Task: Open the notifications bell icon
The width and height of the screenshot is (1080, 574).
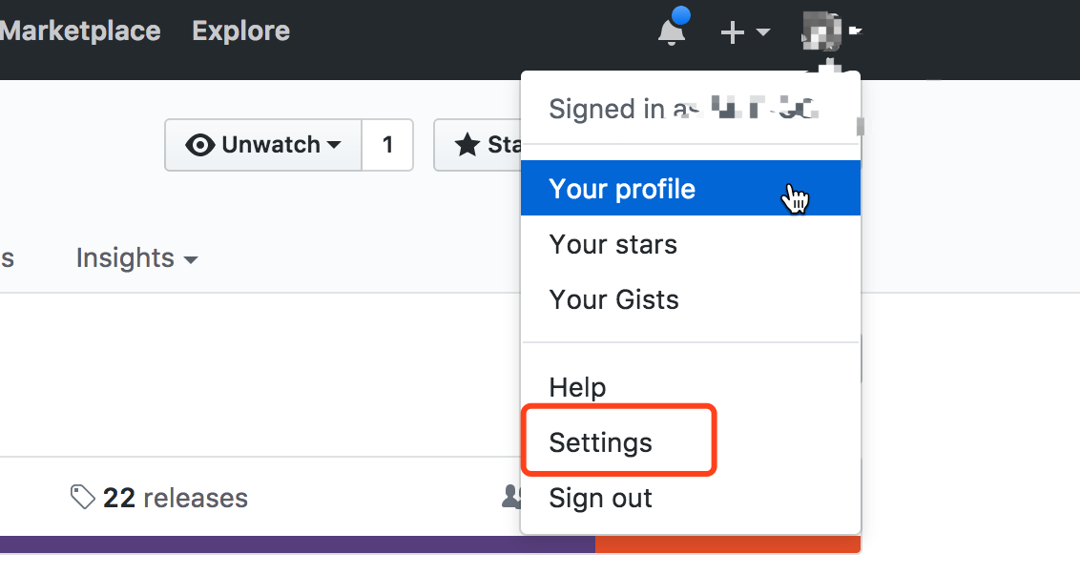Action: 672,31
